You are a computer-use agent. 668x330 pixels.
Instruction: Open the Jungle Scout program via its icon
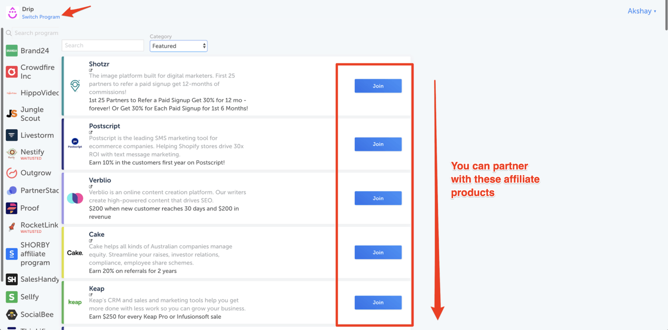[x=11, y=113]
